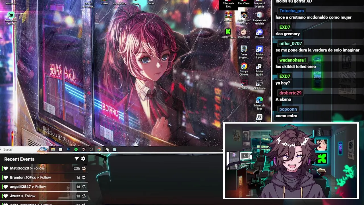
Task: Select the Brandon_10Fxx Follow event row
Action: pyautogui.click(x=44, y=178)
